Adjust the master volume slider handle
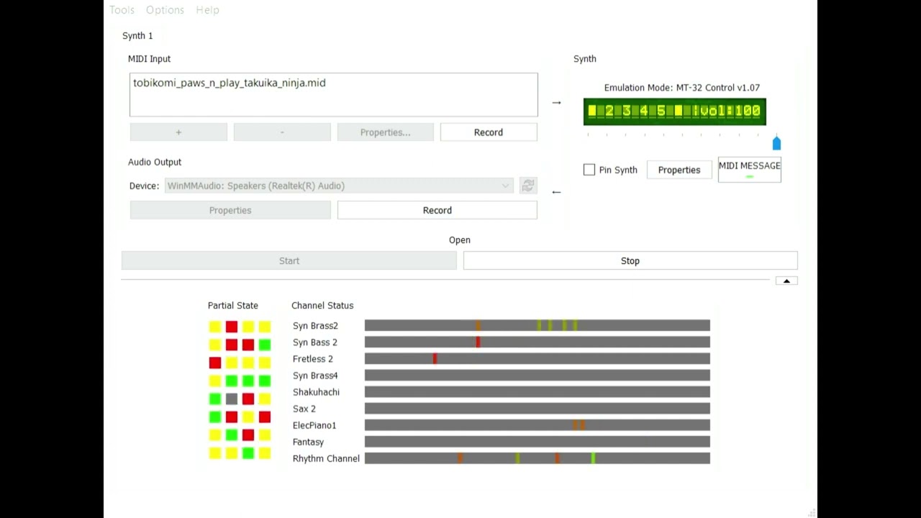The width and height of the screenshot is (921, 518). click(x=776, y=142)
